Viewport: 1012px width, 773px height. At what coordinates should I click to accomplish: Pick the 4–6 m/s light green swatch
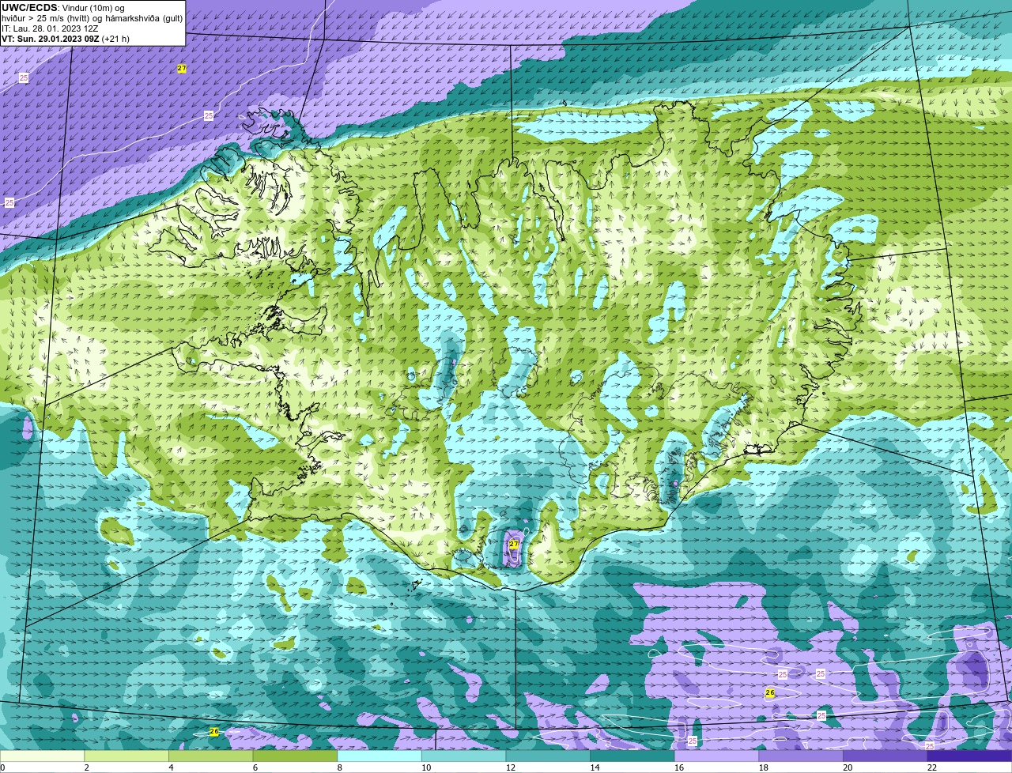coord(211,756)
